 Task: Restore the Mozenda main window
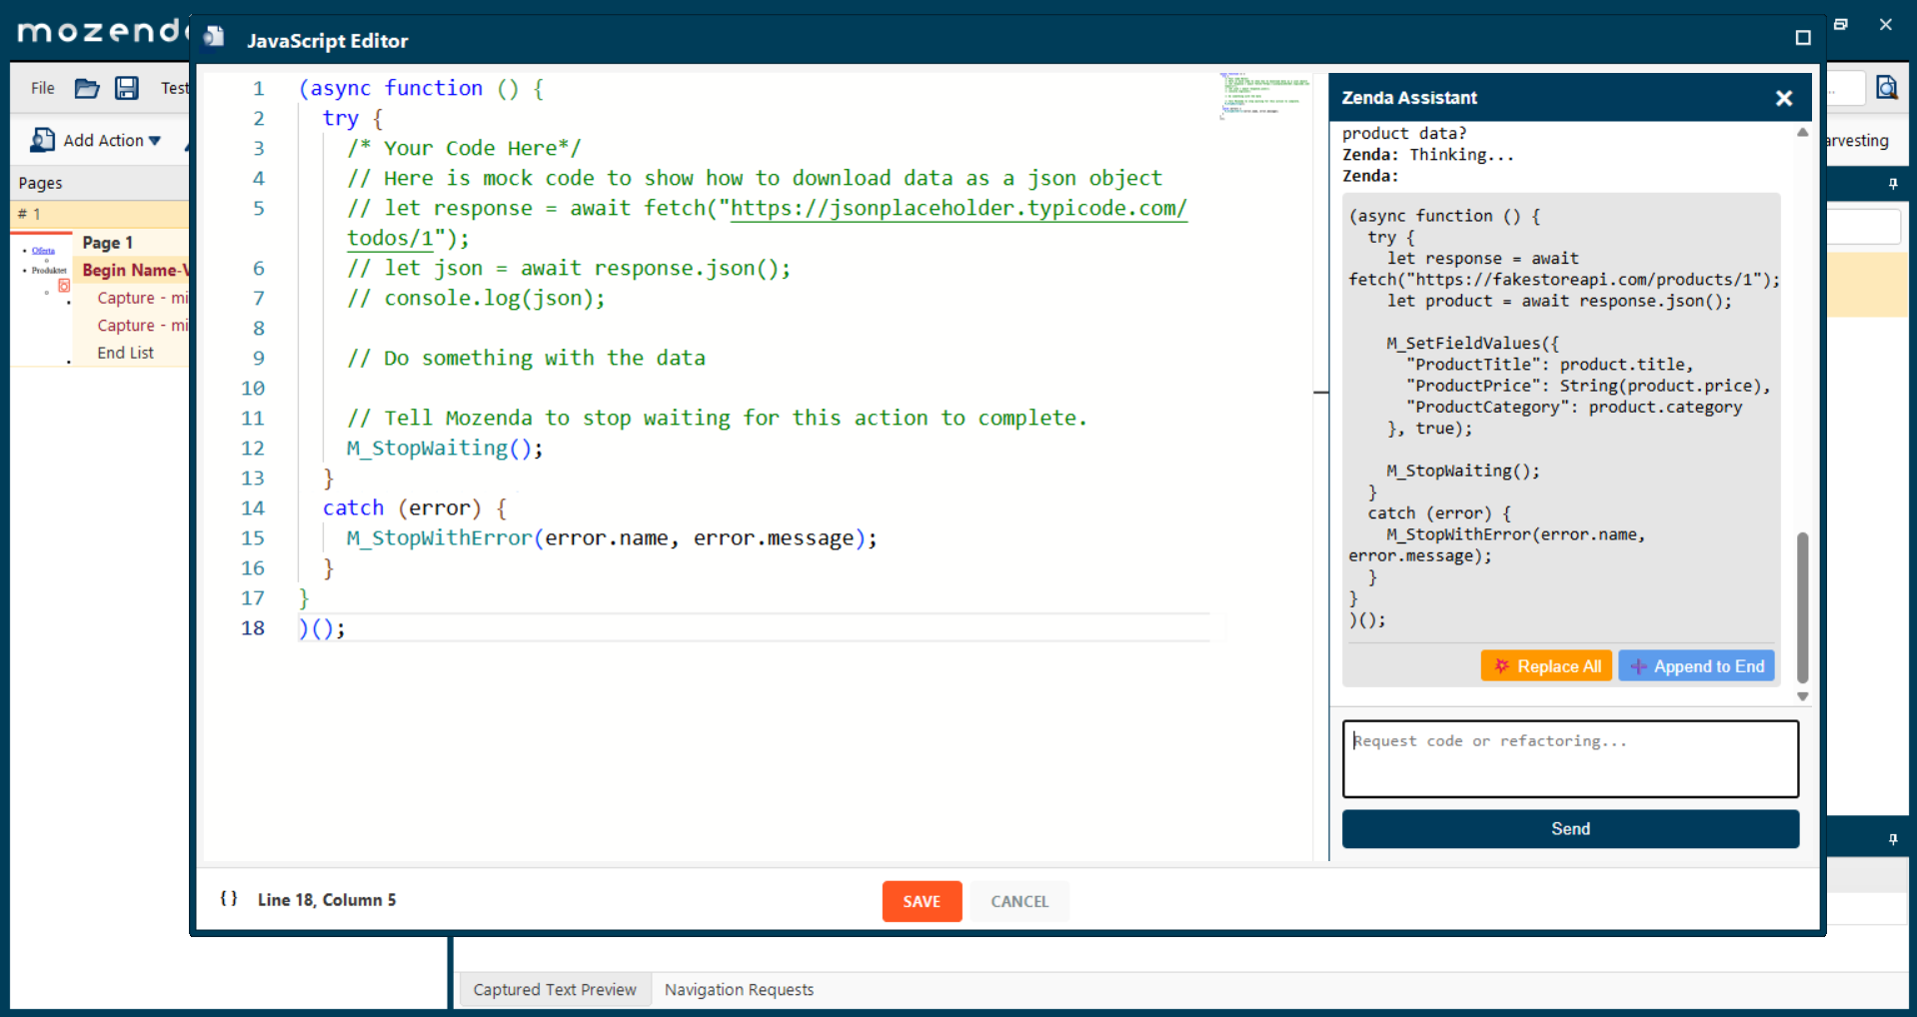click(x=1841, y=24)
